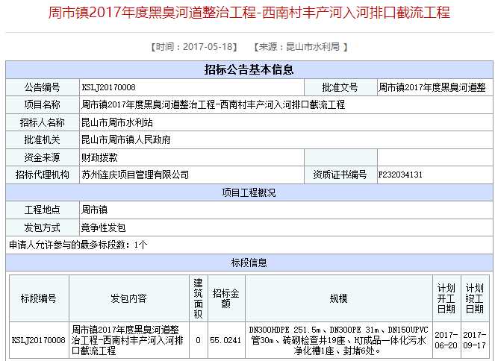
Task: Click the 发包内容 column header
Action: pos(129,298)
